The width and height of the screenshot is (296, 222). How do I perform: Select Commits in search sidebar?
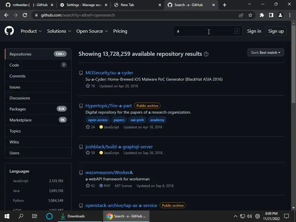pos(38,76)
